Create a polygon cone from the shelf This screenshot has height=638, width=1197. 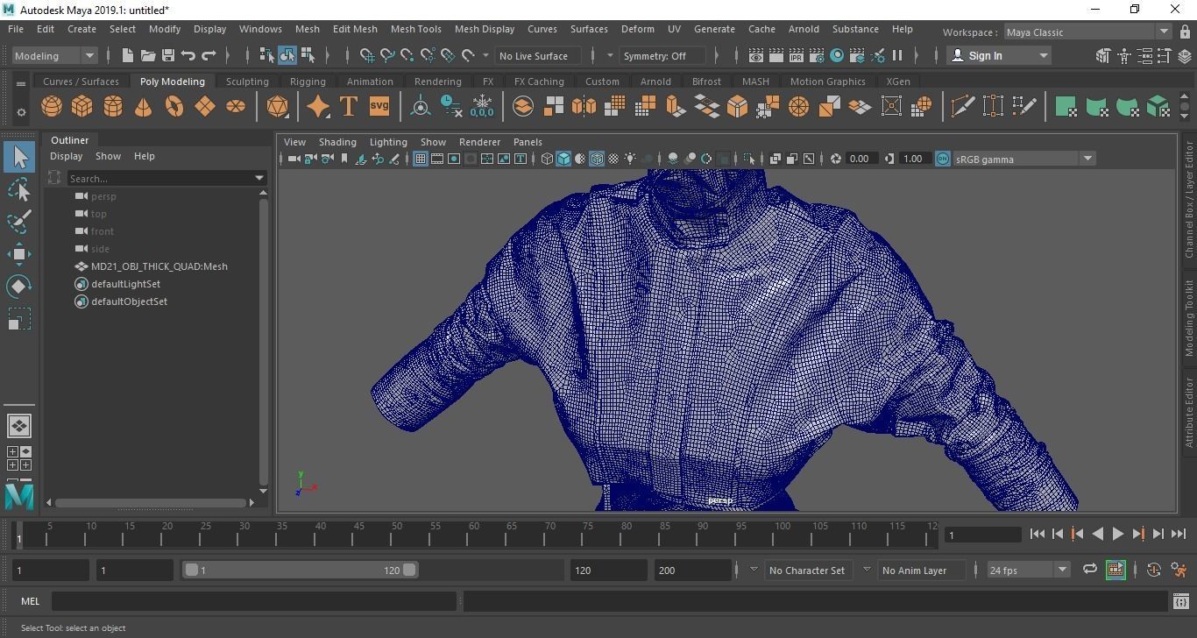click(143, 107)
